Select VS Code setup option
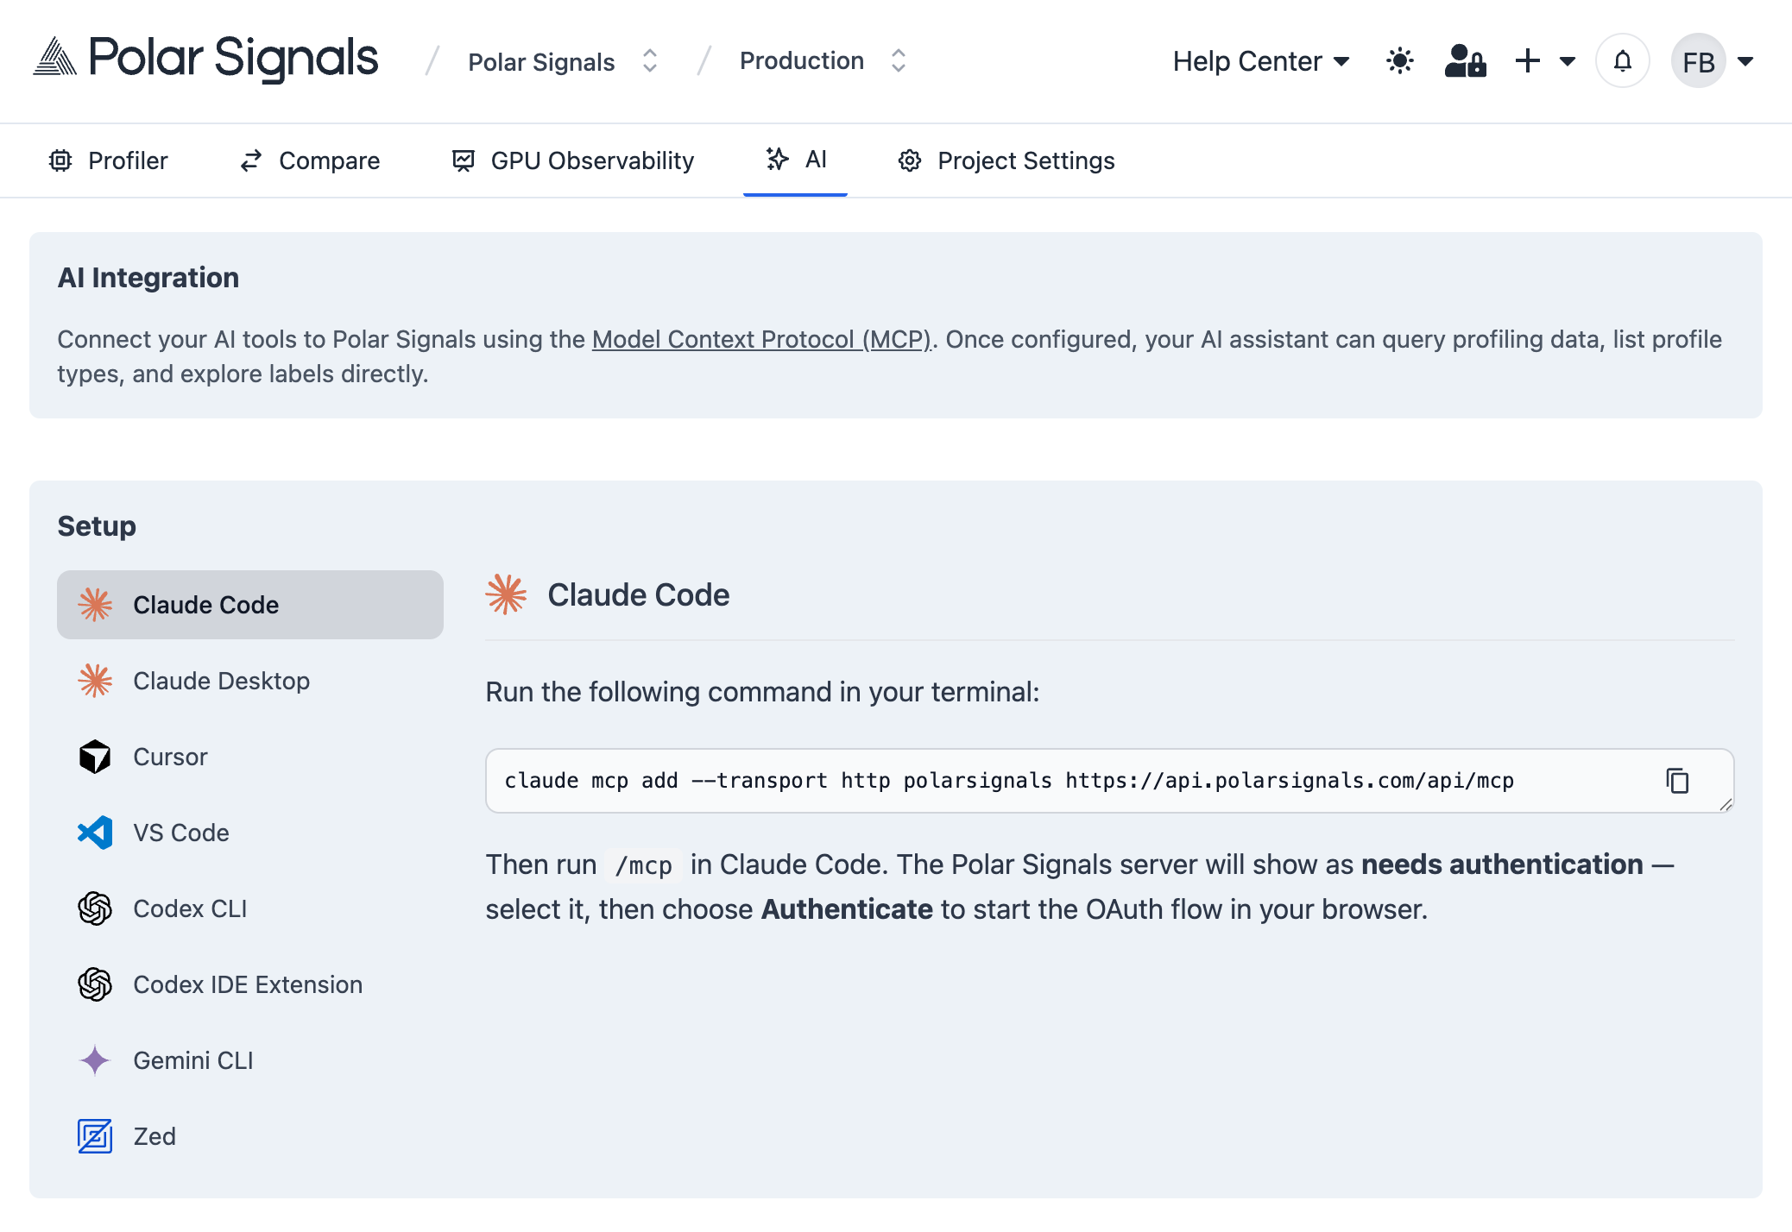The image size is (1792, 1232). [x=180, y=833]
